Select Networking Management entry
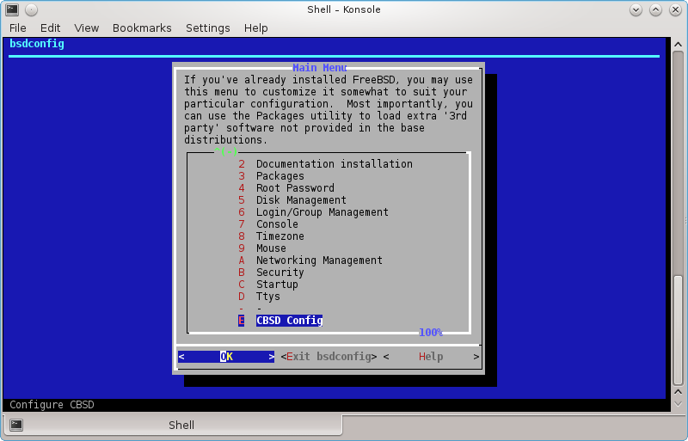The height and width of the screenshot is (441, 688). tap(310, 260)
